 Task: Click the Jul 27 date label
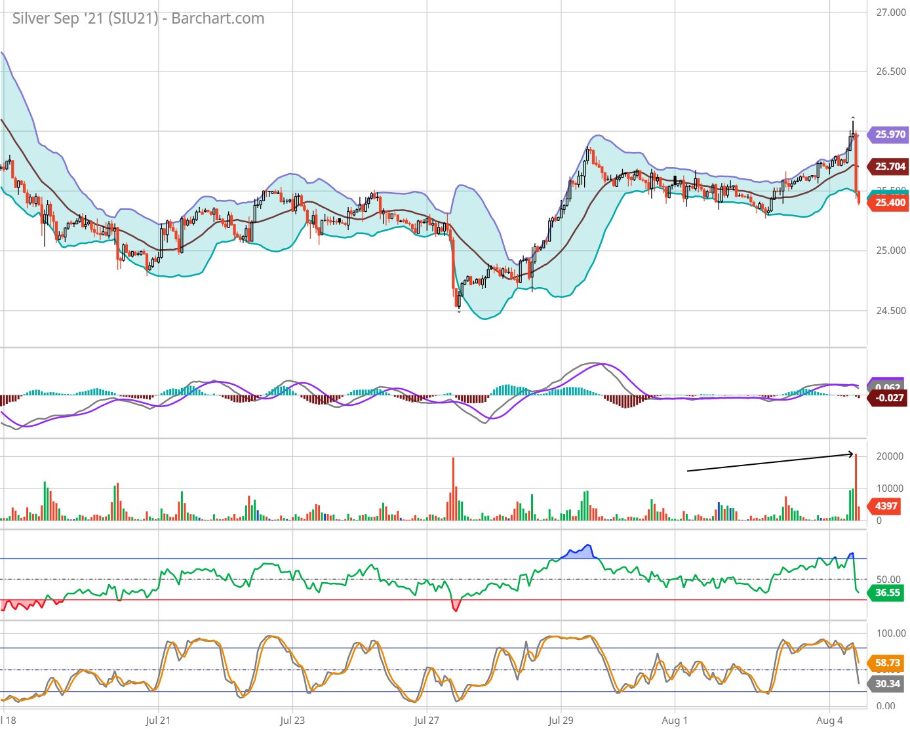(427, 720)
